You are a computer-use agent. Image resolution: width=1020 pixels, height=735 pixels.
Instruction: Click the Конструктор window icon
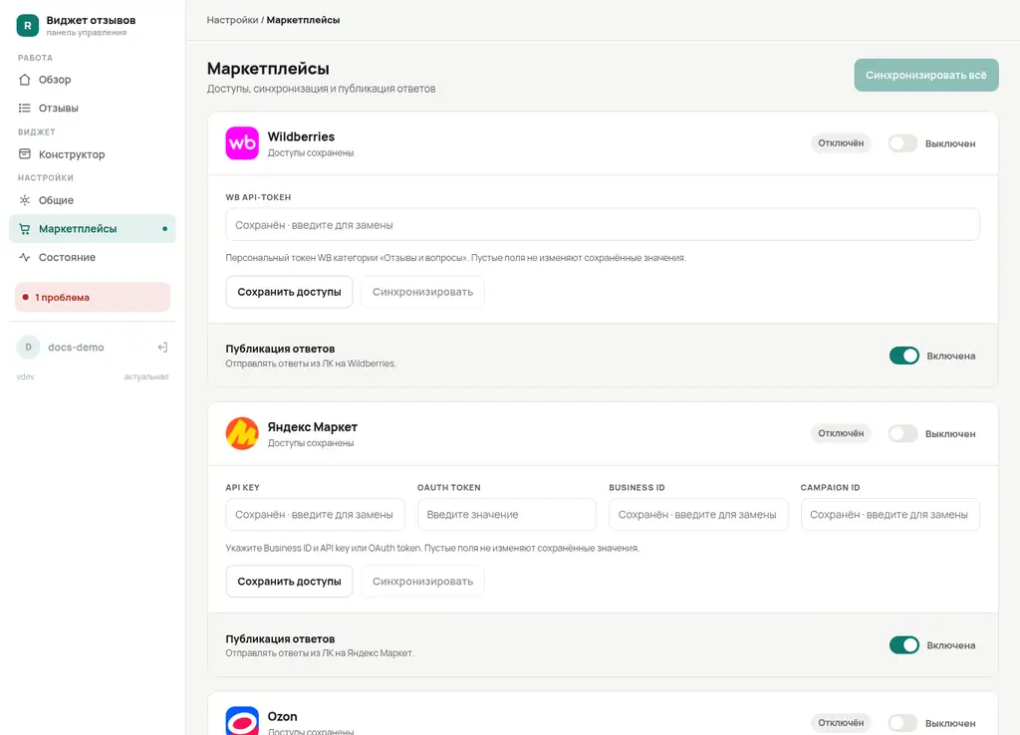tap(25, 154)
